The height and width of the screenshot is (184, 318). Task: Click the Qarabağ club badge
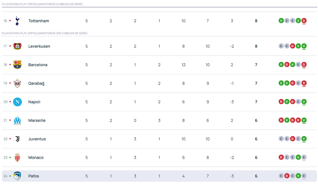17,83
